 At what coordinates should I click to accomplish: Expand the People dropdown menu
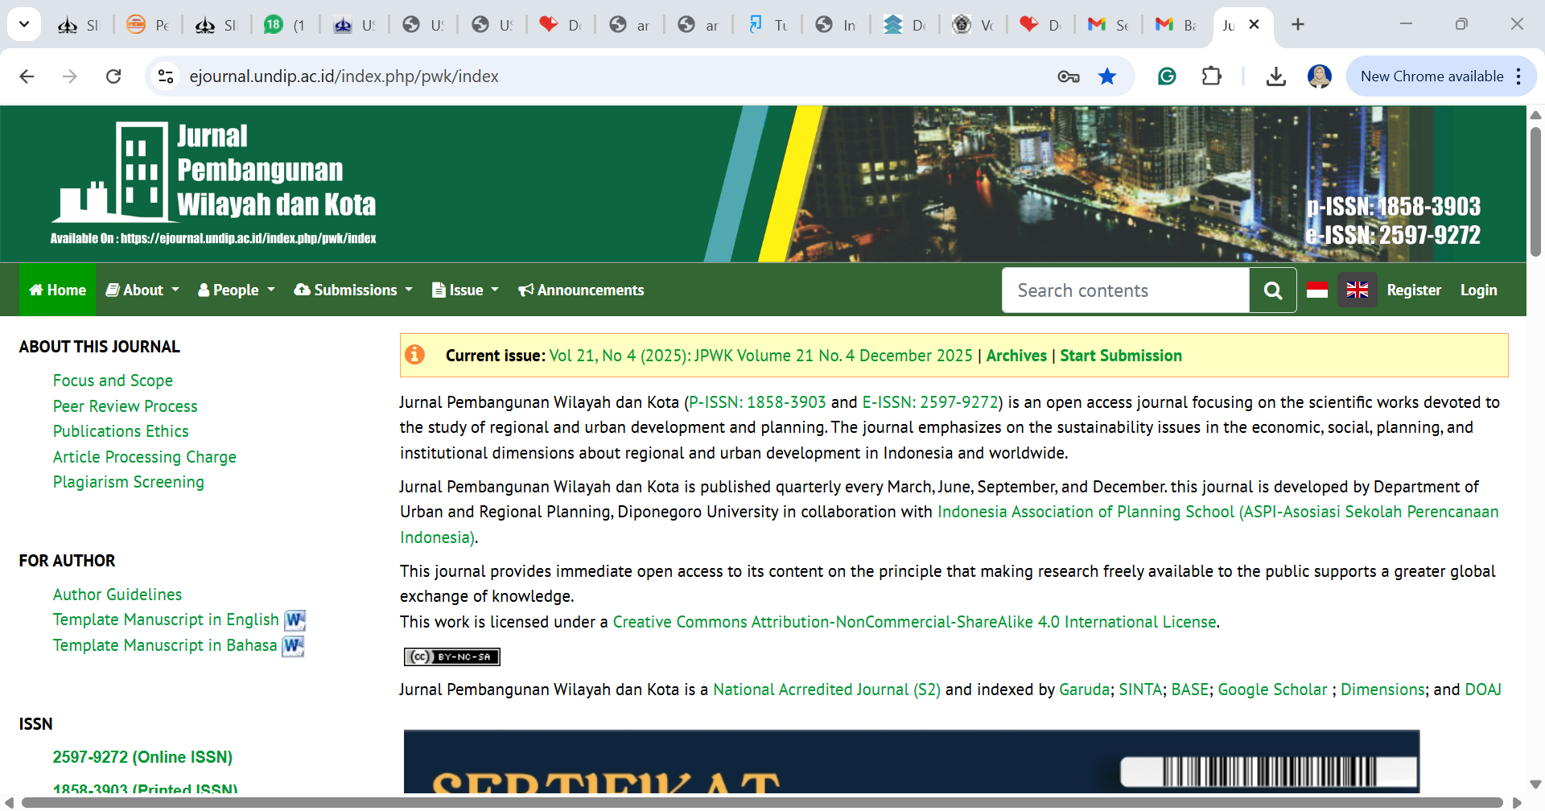click(236, 290)
